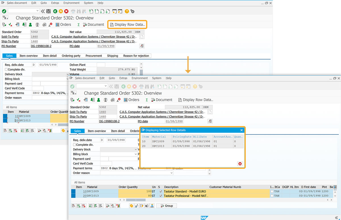Viewport: 341px width, 220px height.
Task: Click Display Row Data button in back window
Action: pyautogui.click(x=127, y=24)
